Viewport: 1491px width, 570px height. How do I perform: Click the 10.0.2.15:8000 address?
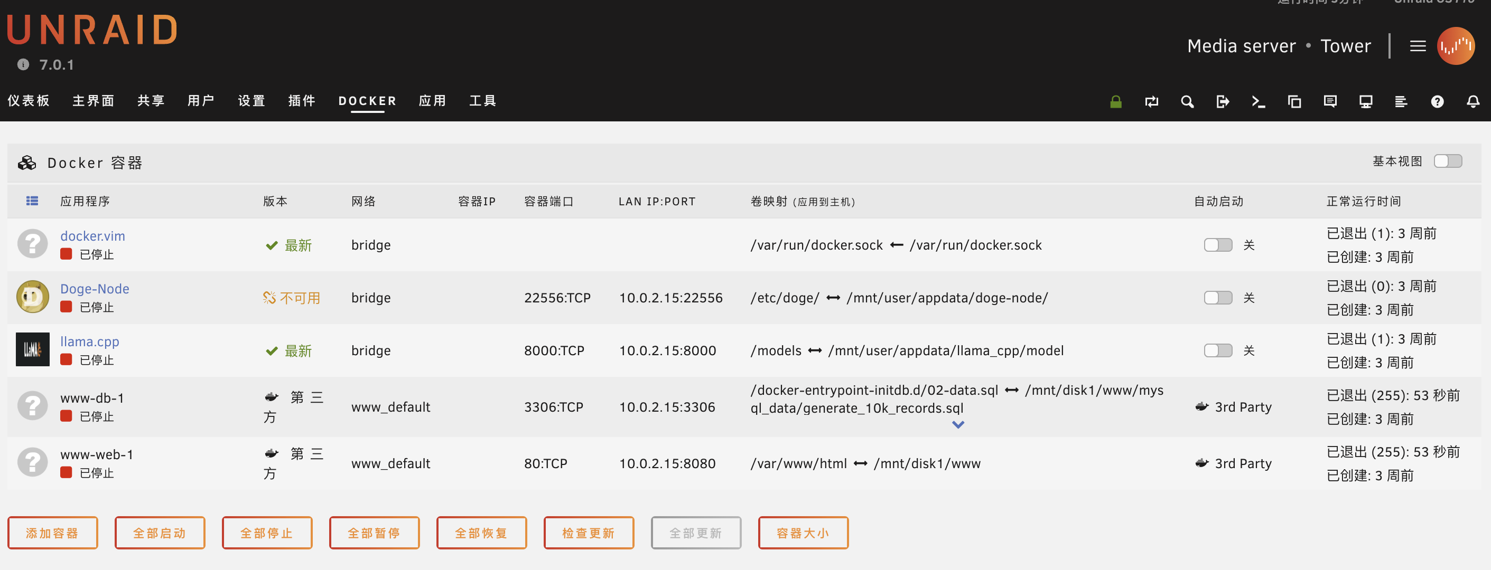(x=667, y=350)
